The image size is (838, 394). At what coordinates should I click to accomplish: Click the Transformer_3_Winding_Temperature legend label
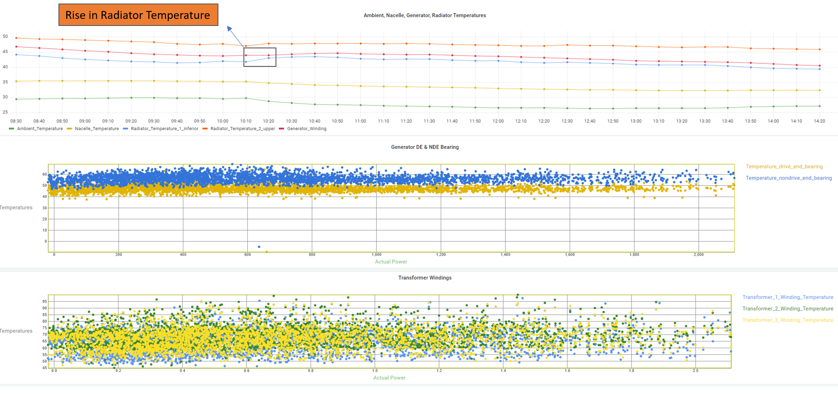[x=788, y=320]
